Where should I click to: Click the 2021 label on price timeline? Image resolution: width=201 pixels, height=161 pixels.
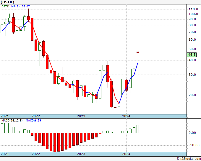point(5,116)
